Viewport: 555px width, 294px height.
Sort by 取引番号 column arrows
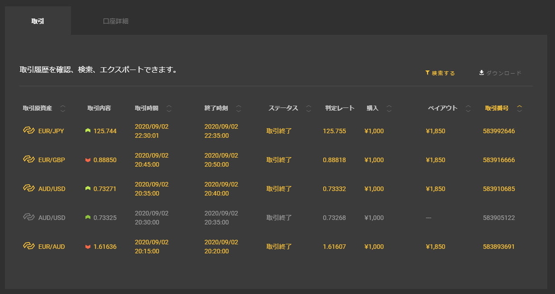(x=519, y=109)
